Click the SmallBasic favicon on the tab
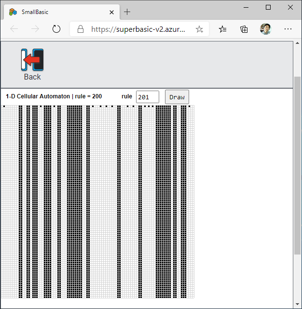This screenshot has width=302, height=309. pos(13,12)
